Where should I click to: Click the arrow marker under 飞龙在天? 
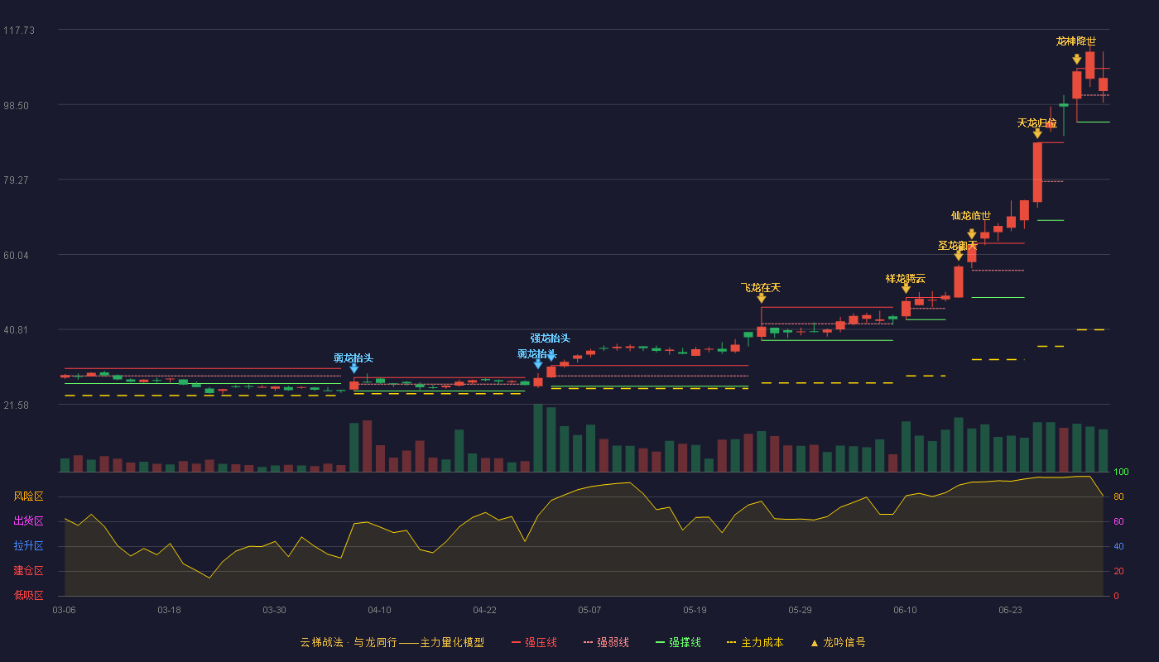[x=761, y=298]
